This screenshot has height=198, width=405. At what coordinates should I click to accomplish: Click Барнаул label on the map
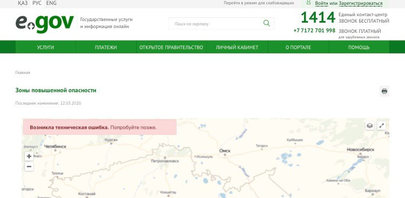click(x=373, y=191)
